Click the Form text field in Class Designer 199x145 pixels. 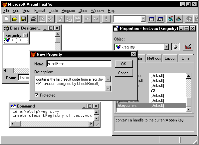[x=24, y=77]
